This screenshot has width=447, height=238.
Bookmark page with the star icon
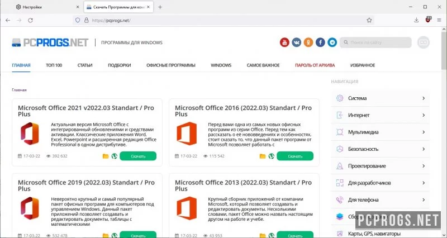(x=369, y=20)
